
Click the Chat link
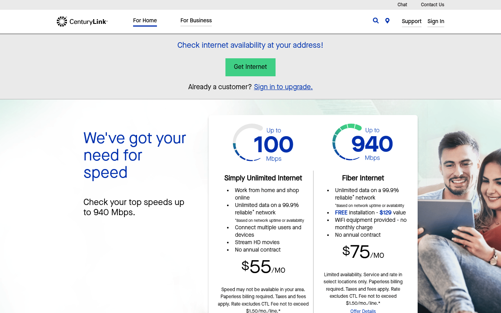point(402,5)
